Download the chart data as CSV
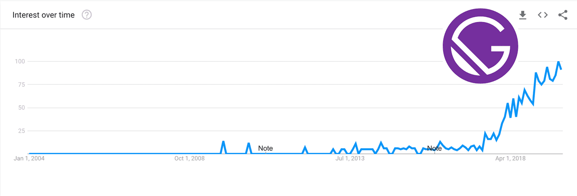 [522, 15]
